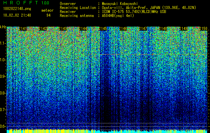Click the 2145 time marker
Viewport: 210px width, 133px height.
click(x=103, y=29)
